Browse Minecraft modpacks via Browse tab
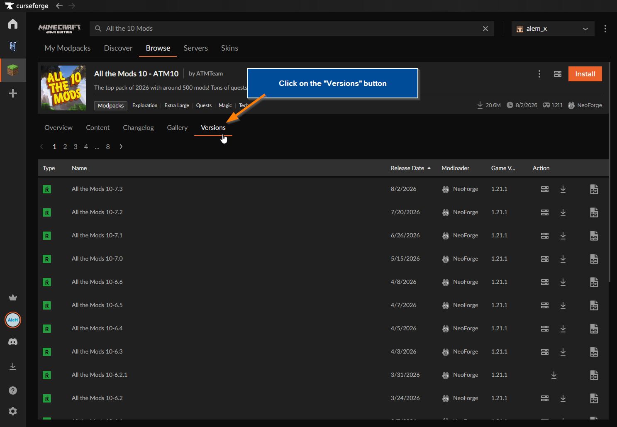This screenshot has height=427, width=617. [x=158, y=48]
